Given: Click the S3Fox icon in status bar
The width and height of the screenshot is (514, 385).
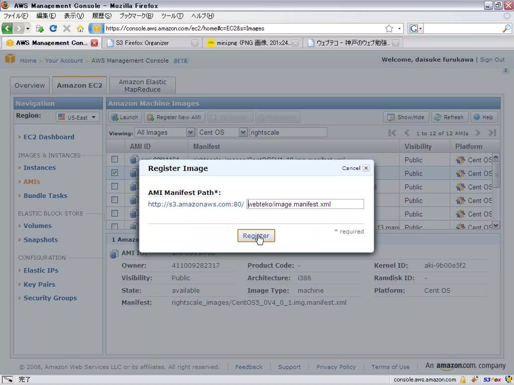Looking at the screenshot, I should [492, 379].
